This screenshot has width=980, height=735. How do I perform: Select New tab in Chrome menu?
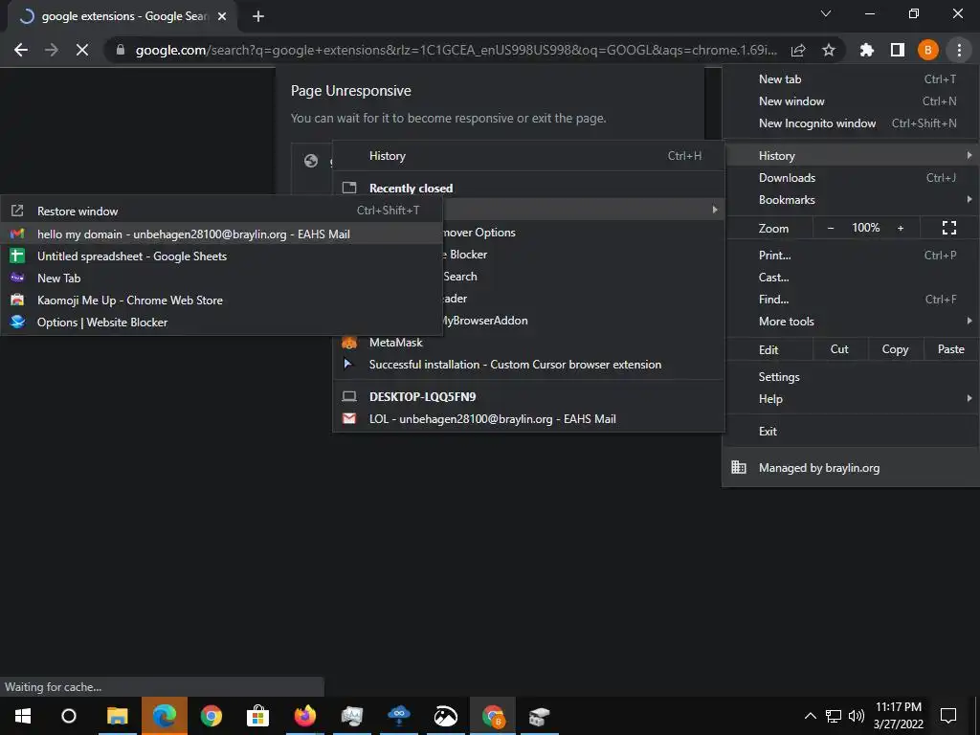click(x=851, y=78)
